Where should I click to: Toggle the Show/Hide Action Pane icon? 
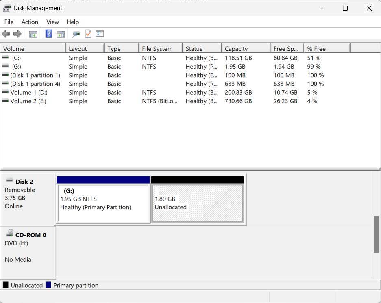(61, 34)
